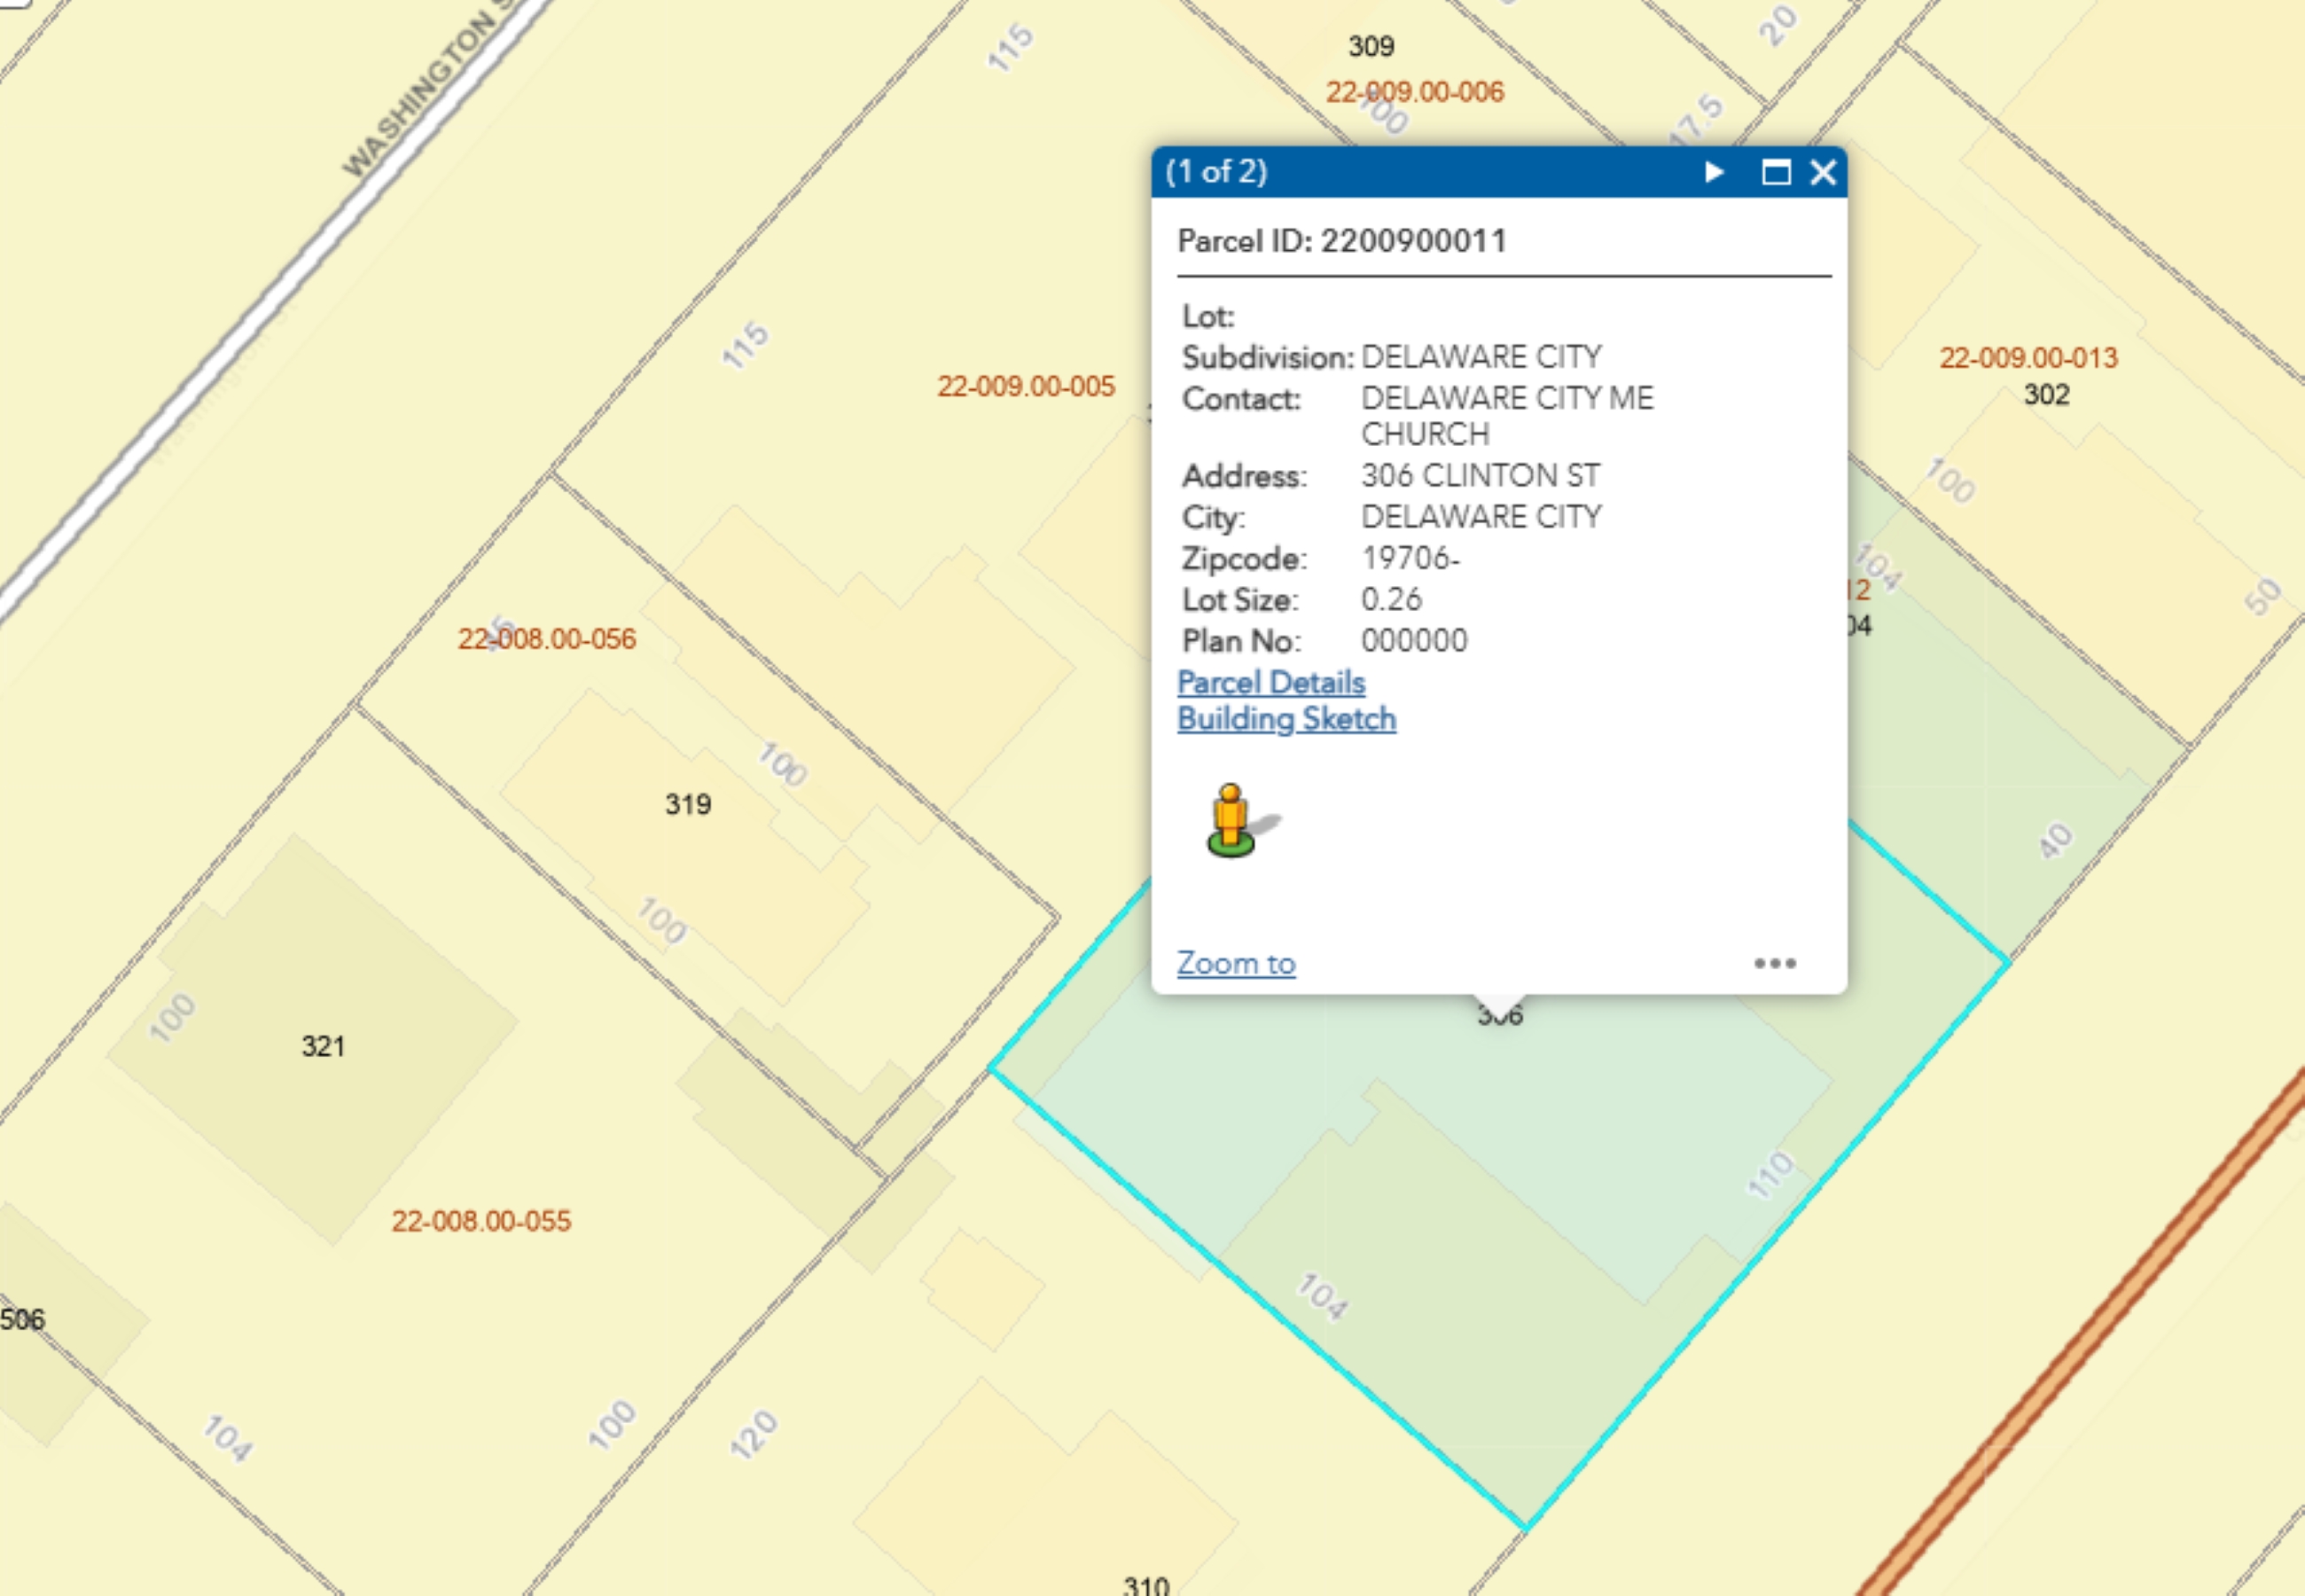Click house number 310 at bottom
Image resolution: width=2305 pixels, height=1596 pixels.
tap(1145, 1585)
